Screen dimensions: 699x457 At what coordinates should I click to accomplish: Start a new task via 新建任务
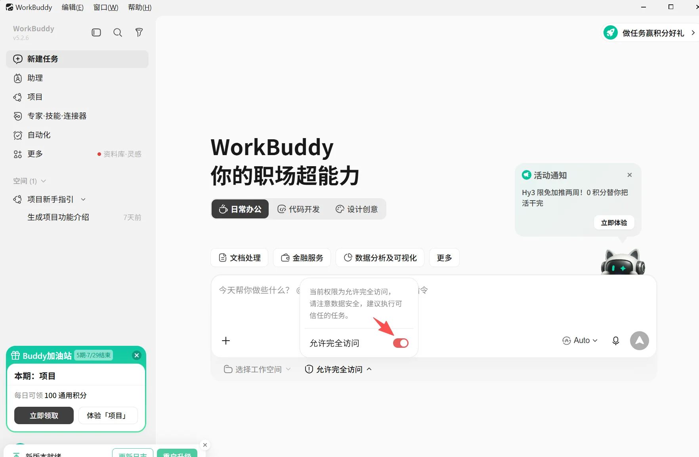(x=77, y=59)
